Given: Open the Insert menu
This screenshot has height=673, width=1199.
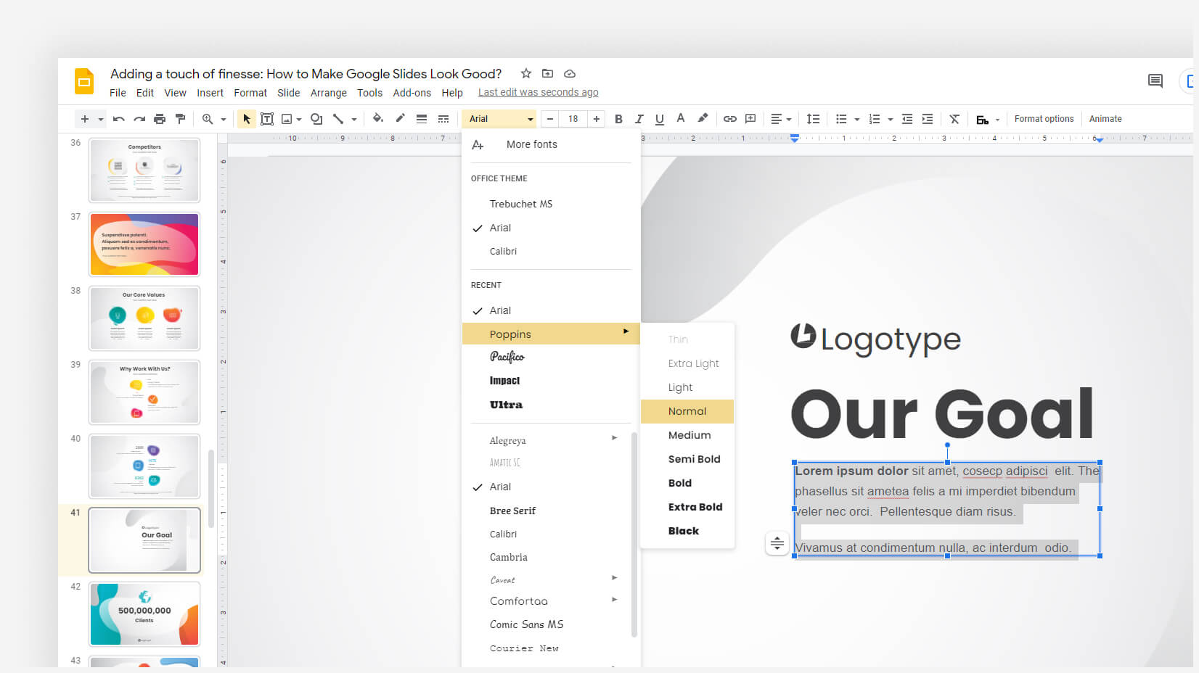Looking at the screenshot, I should (210, 93).
